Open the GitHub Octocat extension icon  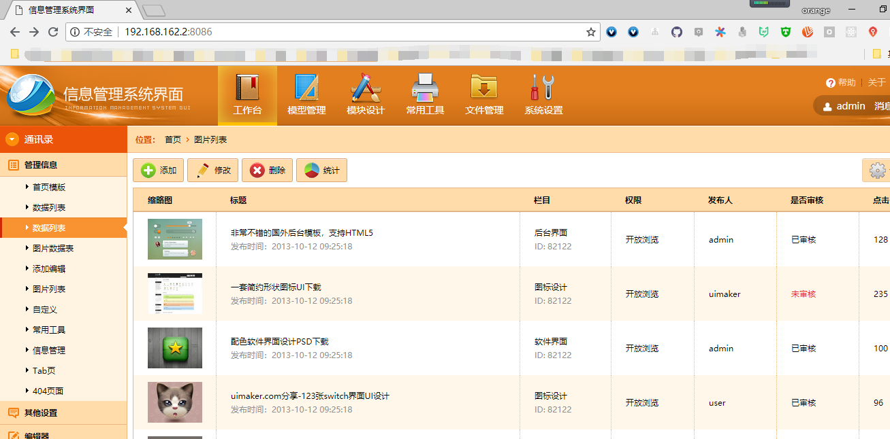(x=677, y=32)
